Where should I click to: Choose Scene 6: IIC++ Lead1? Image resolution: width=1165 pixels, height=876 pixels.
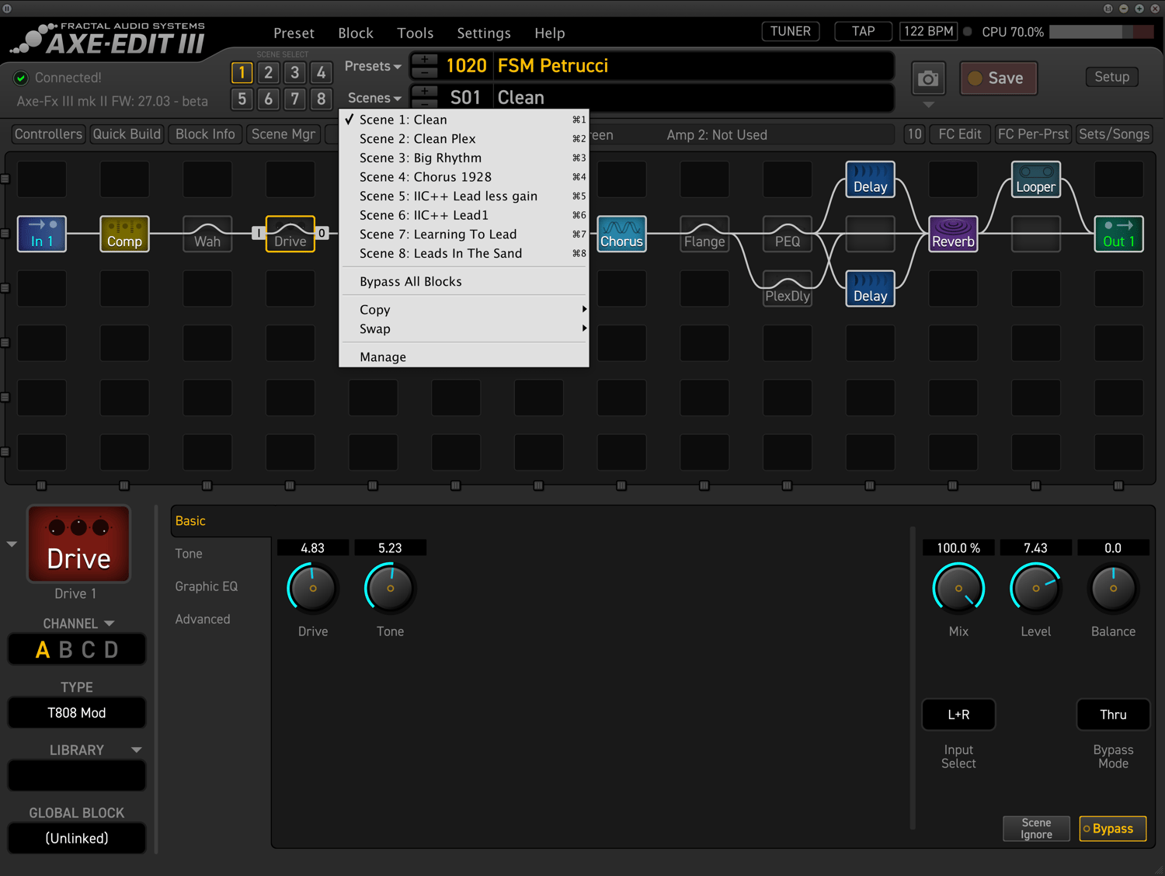464,215
